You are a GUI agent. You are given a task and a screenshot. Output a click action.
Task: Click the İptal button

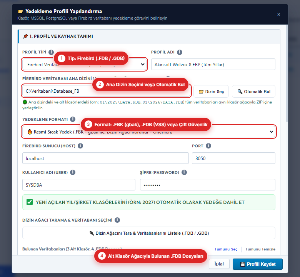click(219, 264)
